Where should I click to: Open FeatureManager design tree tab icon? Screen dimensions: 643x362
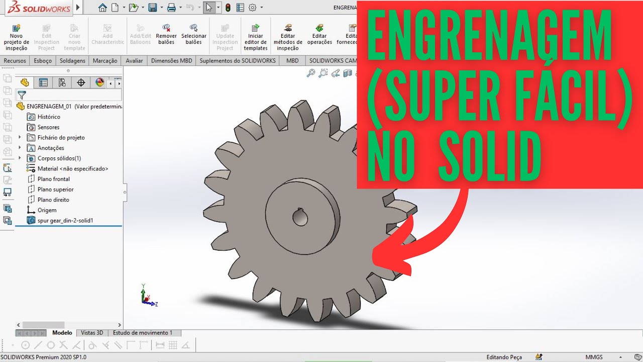(x=25, y=83)
